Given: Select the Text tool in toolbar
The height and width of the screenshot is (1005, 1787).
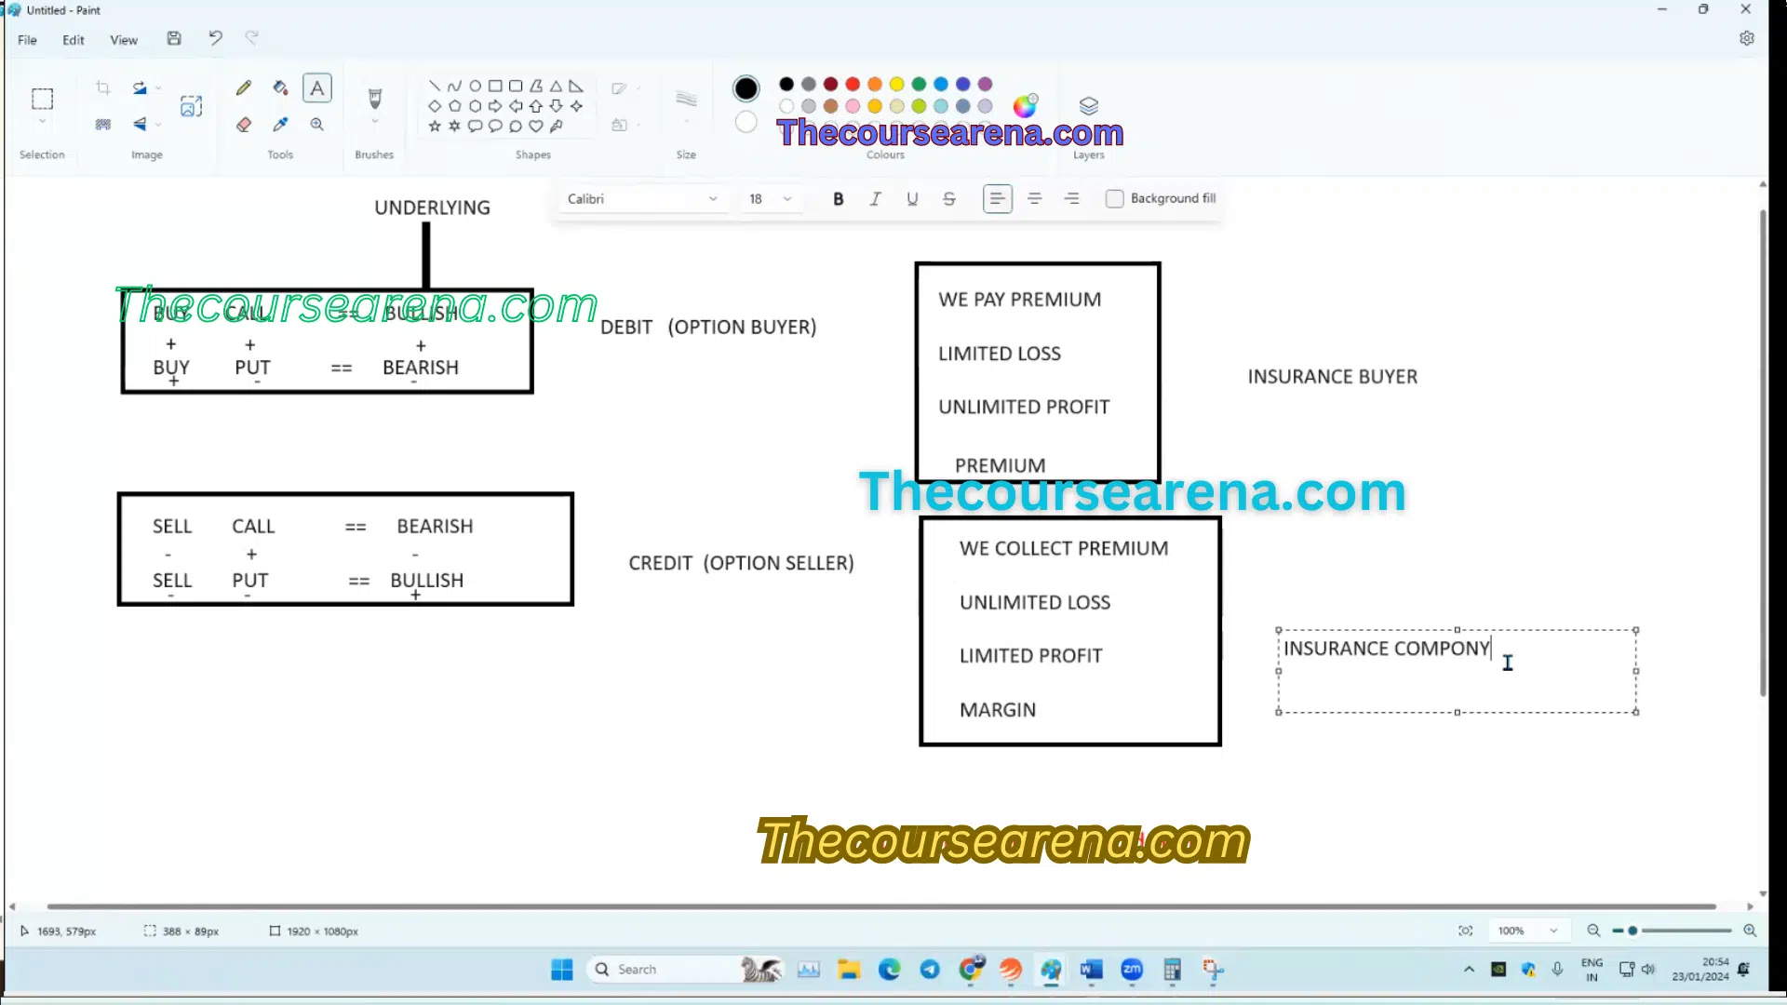Looking at the screenshot, I should point(316,87).
